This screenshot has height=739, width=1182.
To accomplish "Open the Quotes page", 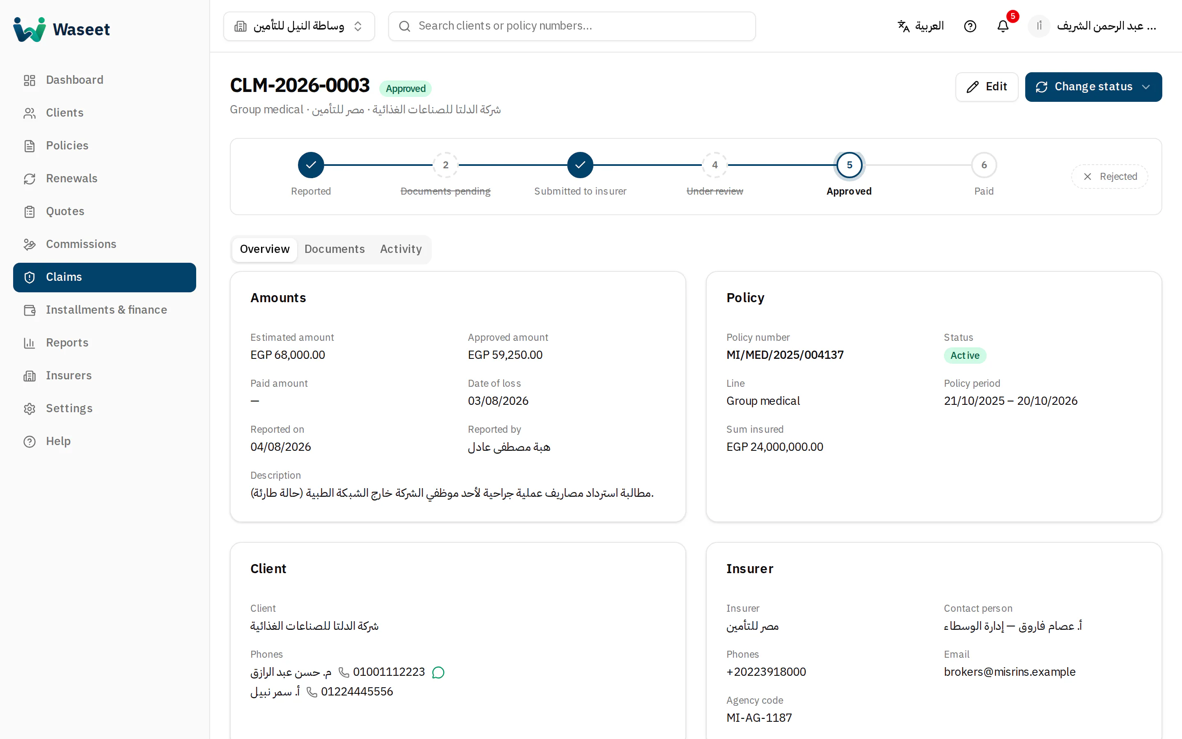I will coord(105,211).
